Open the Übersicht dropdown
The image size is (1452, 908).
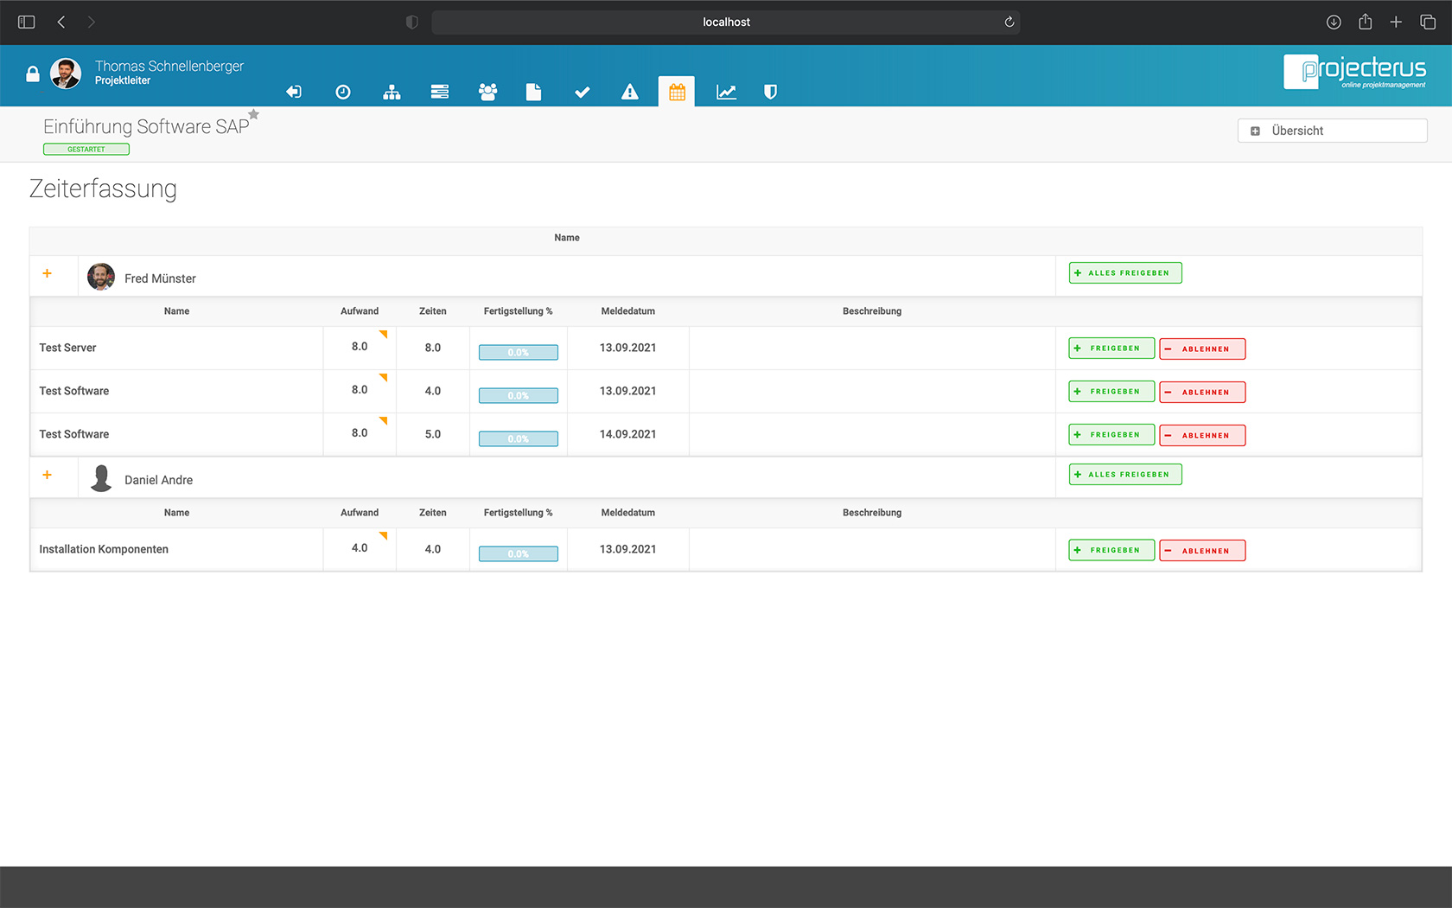pyautogui.click(x=1331, y=131)
